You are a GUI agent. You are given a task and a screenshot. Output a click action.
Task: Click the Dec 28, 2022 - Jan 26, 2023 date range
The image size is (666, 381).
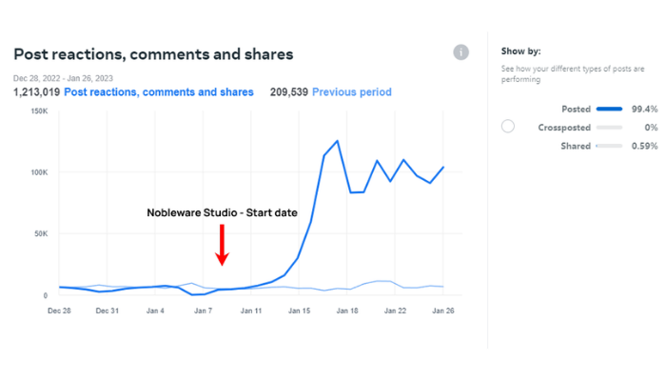pos(64,78)
